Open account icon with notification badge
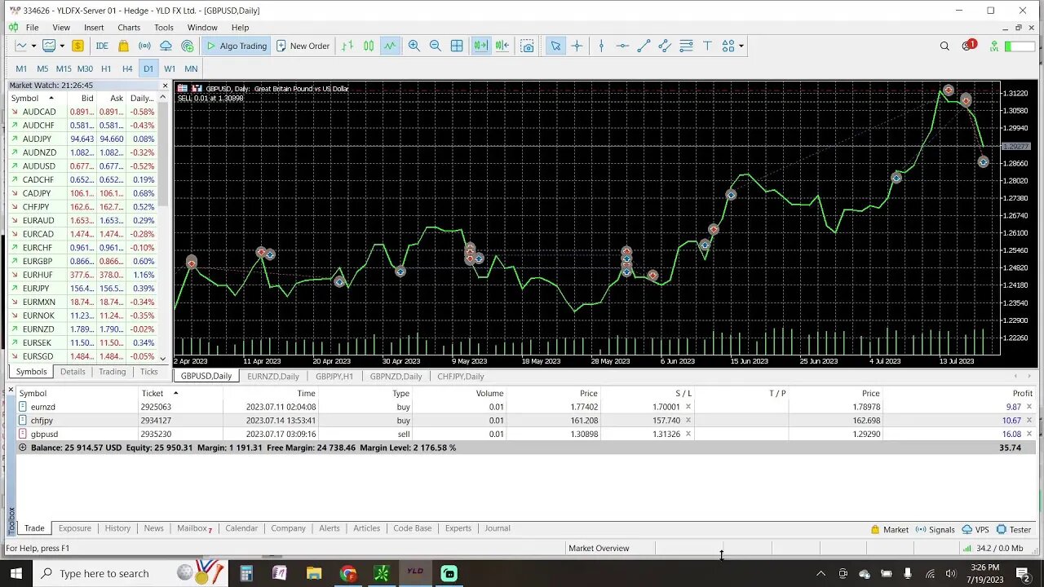The image size is (1044, 587). coord(968,46)
